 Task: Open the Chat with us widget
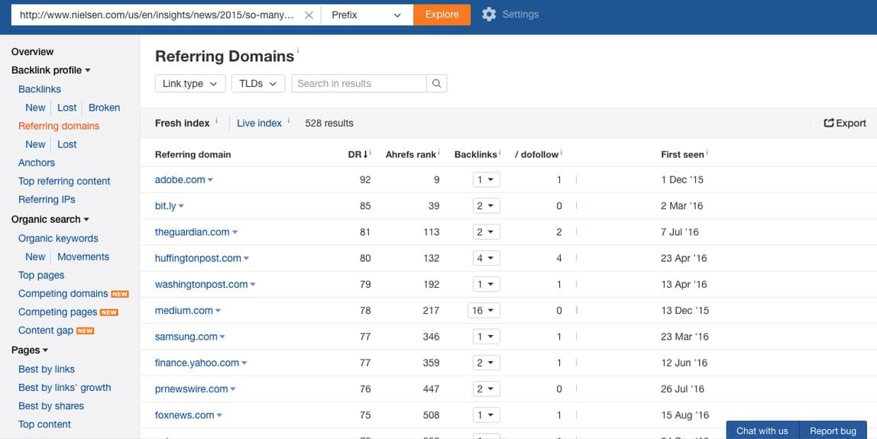click(762, 431)
